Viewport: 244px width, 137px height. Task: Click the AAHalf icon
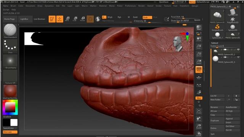(x=199, y=62)
